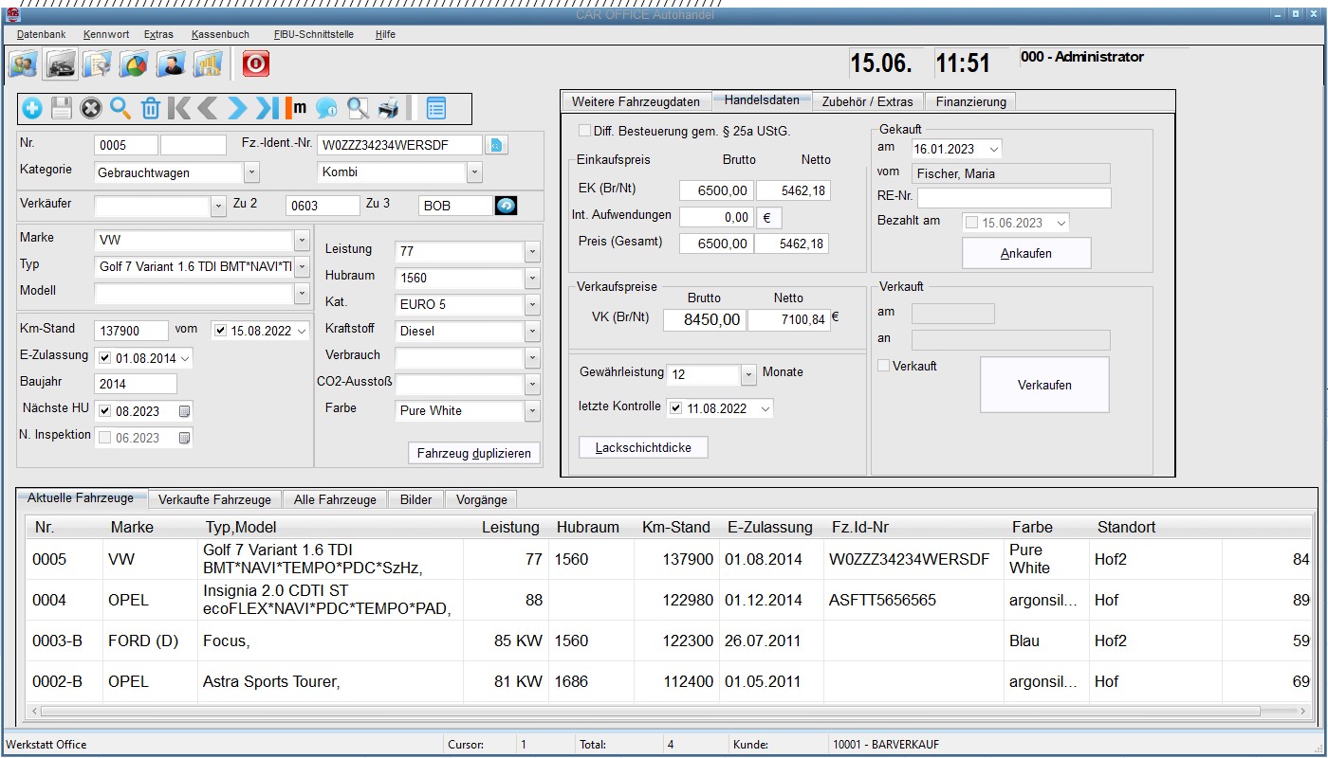The height and width of the screenshot is (758, 1328).
Task: Click the € button beside Int. Aufwendungen
Action: click(769, 217)
